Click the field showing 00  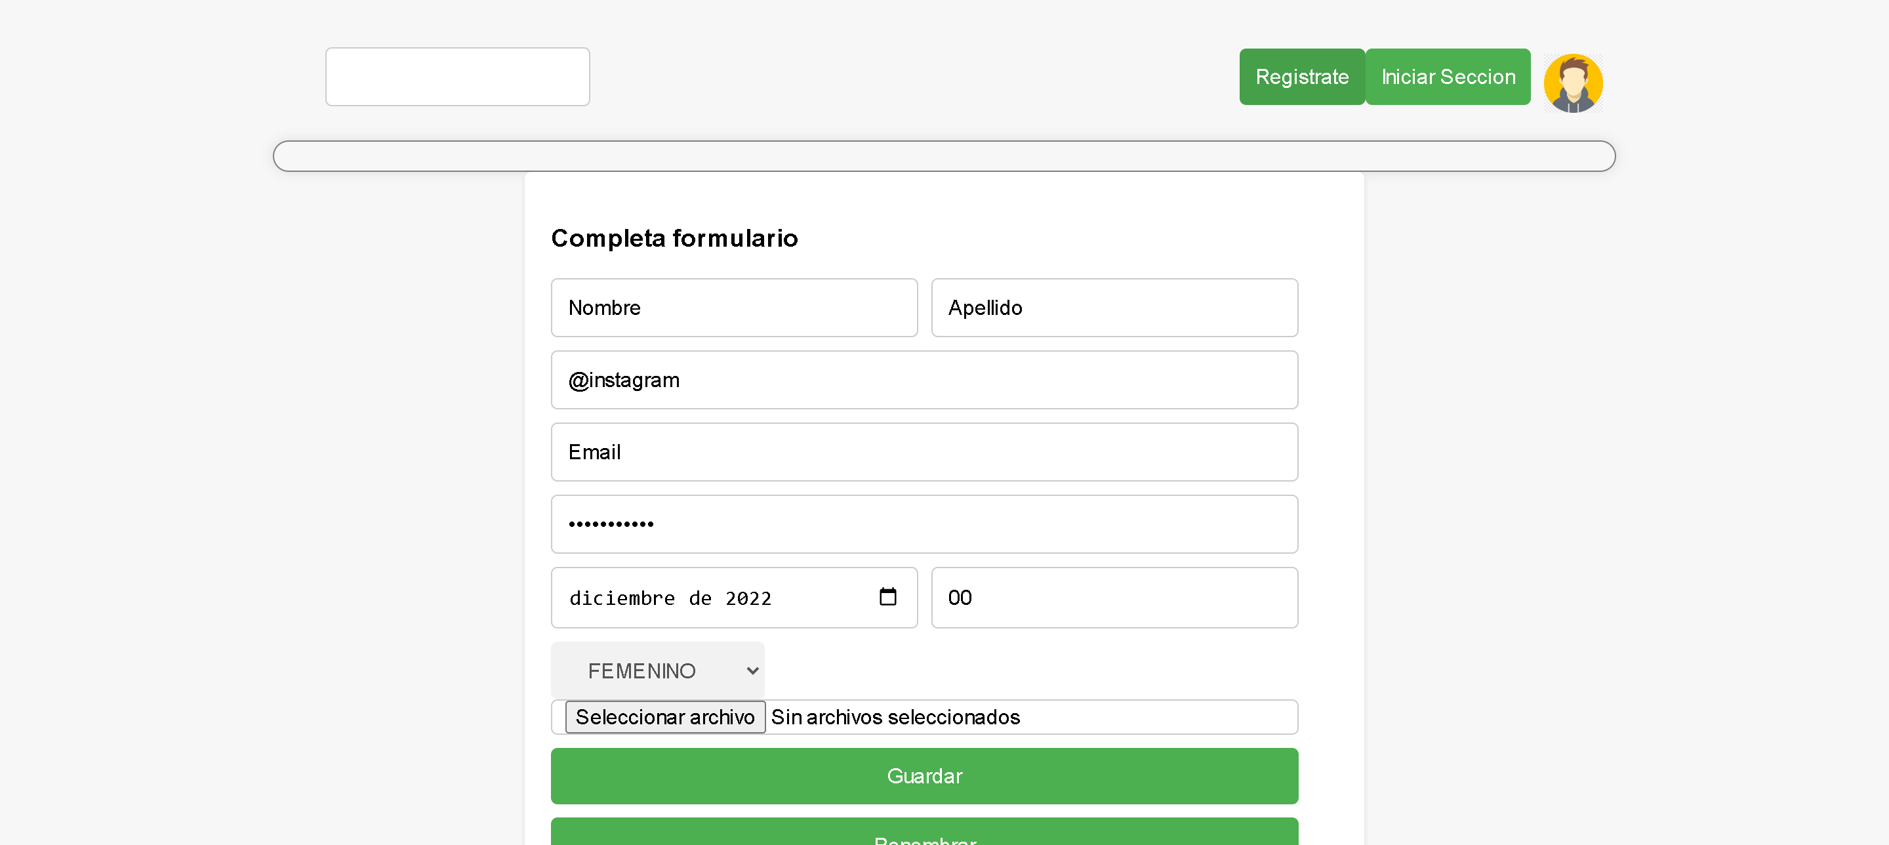pos(1114,597)
